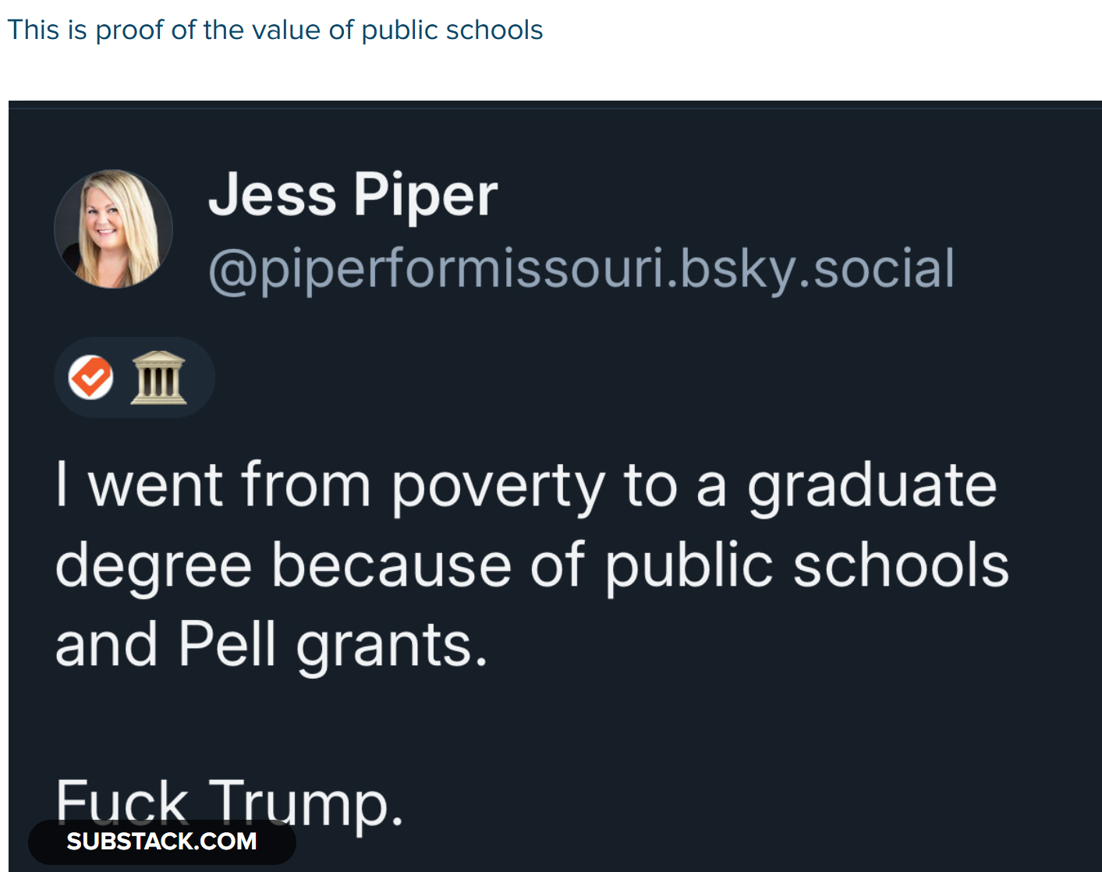Viewport: 1102px width, 872px height.
Task: Click the word "Piper" in the display name
Action: 425,195
